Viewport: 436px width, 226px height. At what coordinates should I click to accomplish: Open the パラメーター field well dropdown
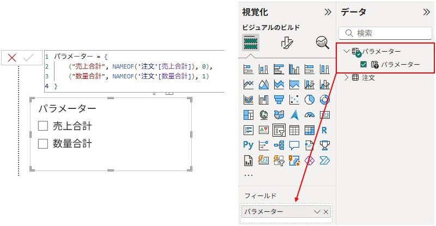click(317, 212)
